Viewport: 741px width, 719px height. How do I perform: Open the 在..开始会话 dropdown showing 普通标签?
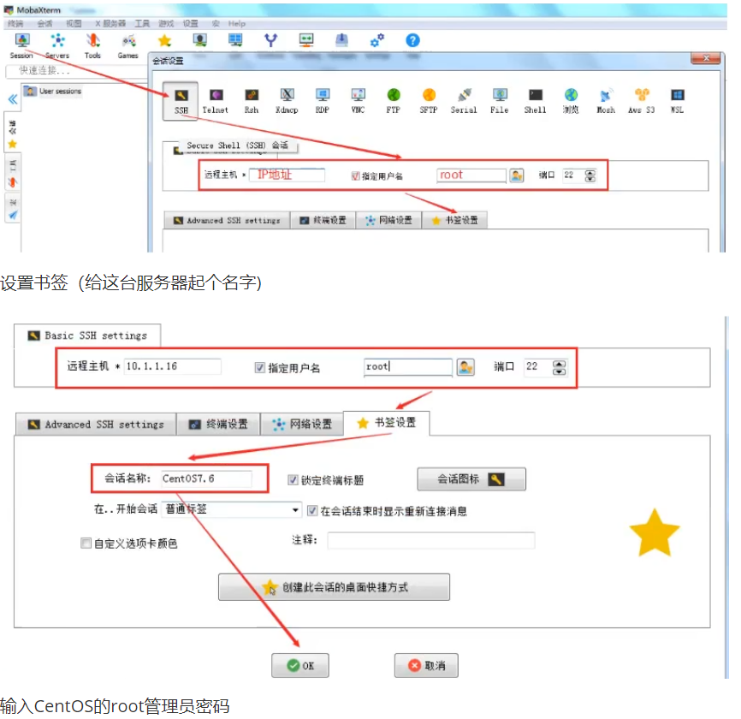coord(231,509)
